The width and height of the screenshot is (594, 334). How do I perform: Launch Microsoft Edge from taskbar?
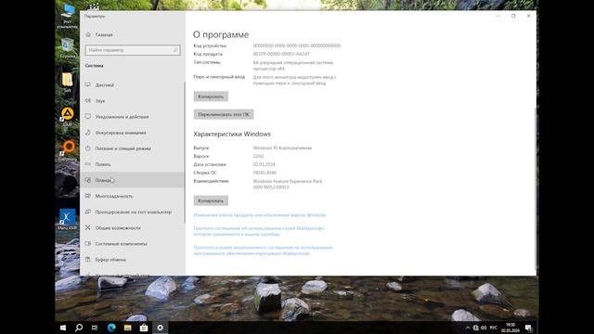[111, 328]
